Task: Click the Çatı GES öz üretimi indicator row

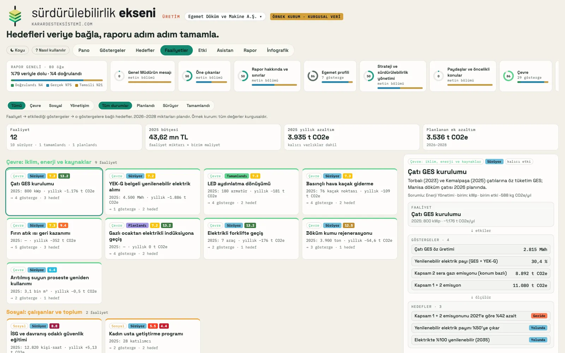Action: pyautogui.click(x=481, y=249)
